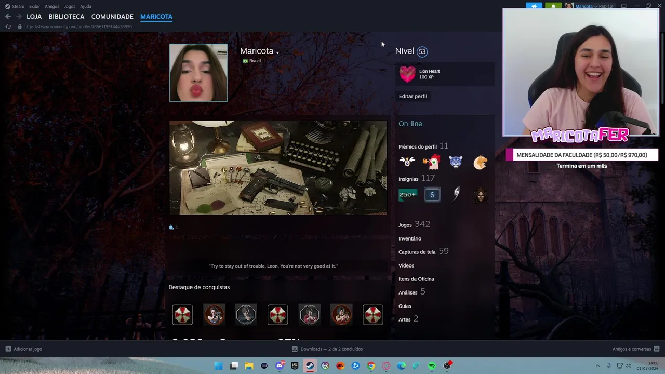
Task: Open the Exibir menu
Action: click(34, 6)
